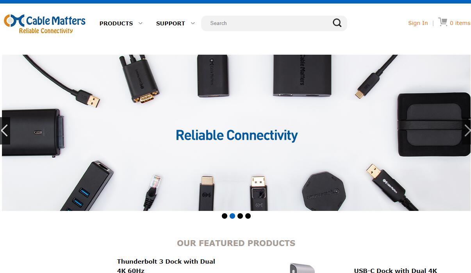
Task: Click the gray dock product thumbnail
Action: 302,268
